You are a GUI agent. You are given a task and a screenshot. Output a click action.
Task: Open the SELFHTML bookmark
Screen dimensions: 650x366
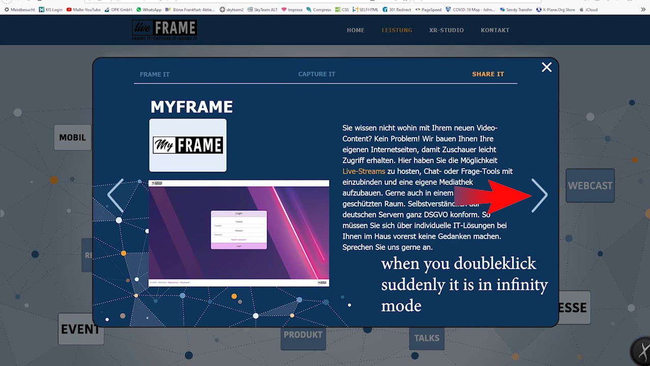pos(366,10)
